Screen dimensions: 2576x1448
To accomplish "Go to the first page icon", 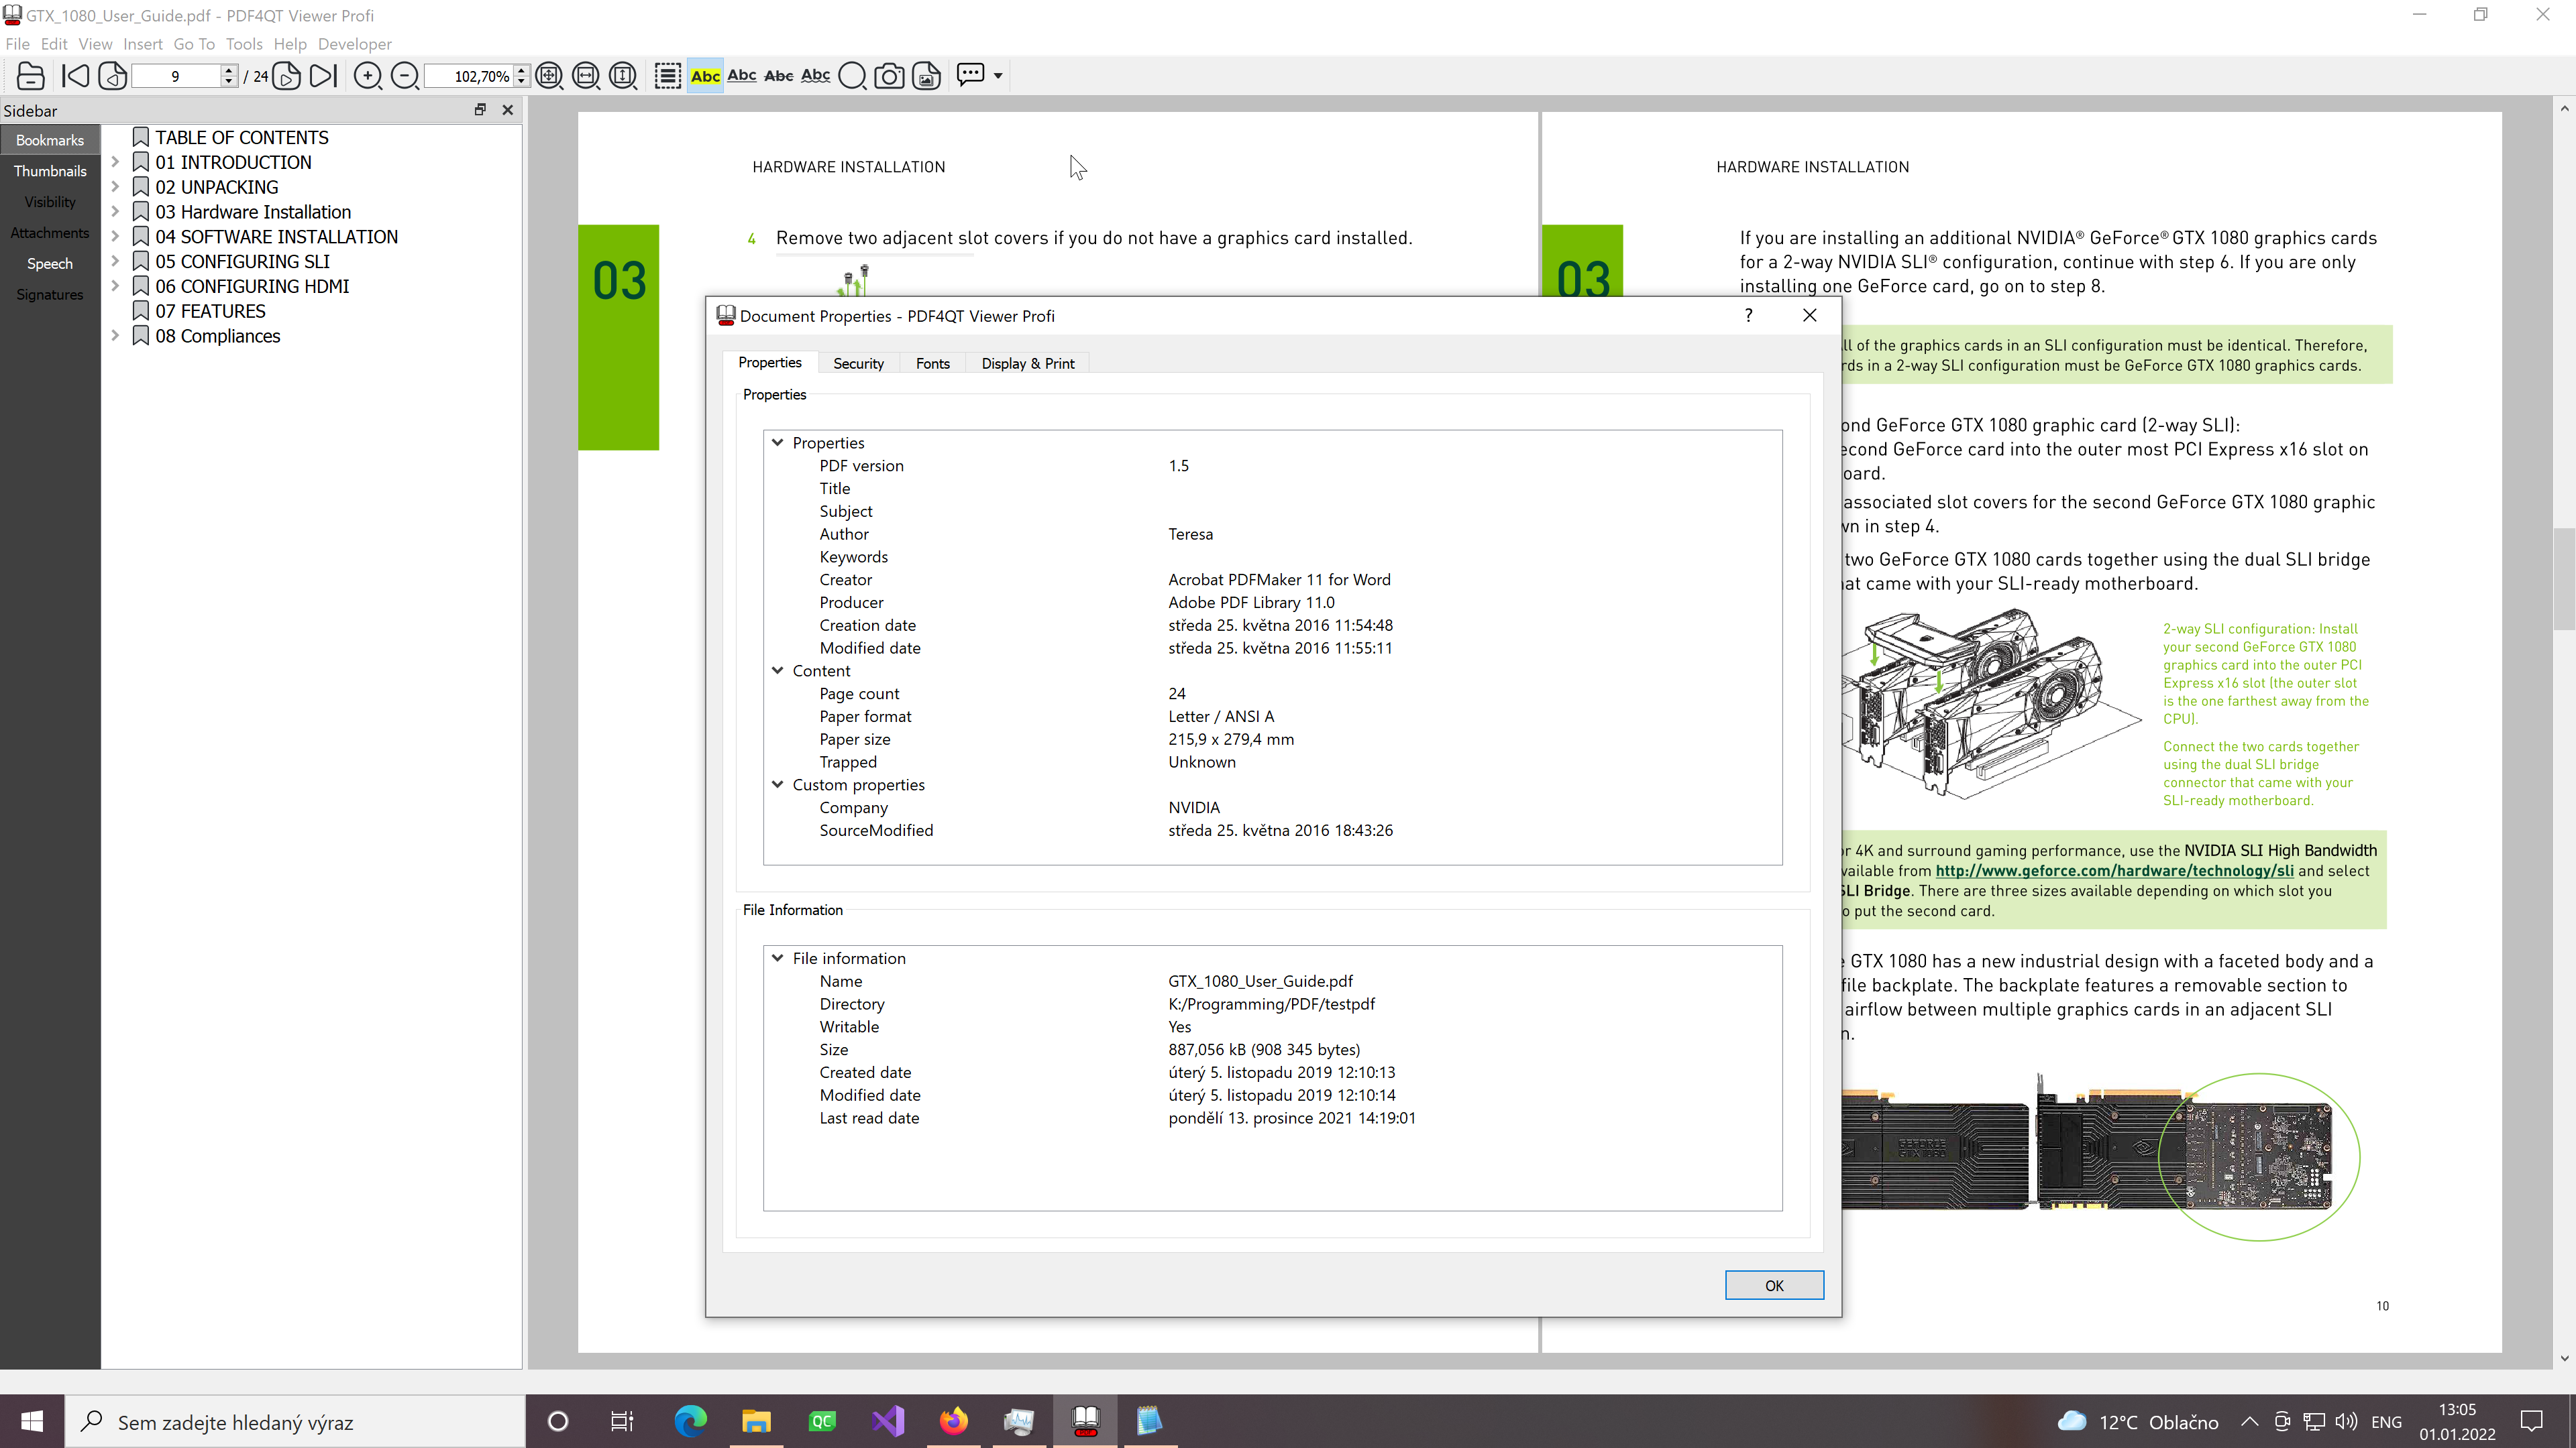I will point(75,76).
